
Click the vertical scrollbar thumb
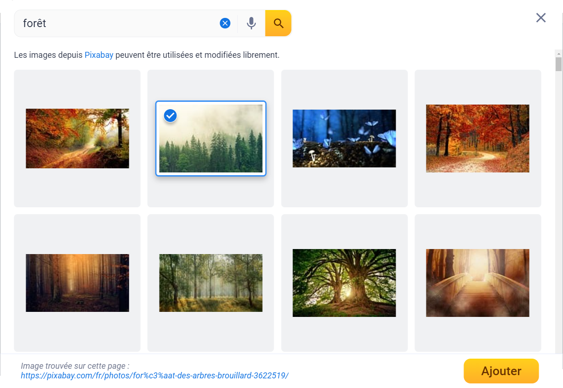[558, 64]
